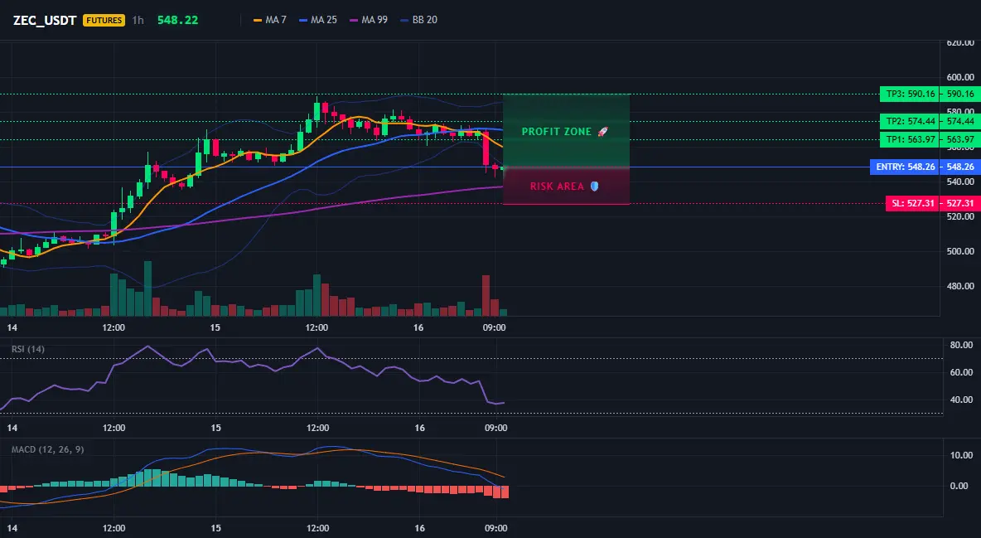Click the 527.31 price axis tag
The width and height of the screenshot is (981, 538).
point(959,204)
